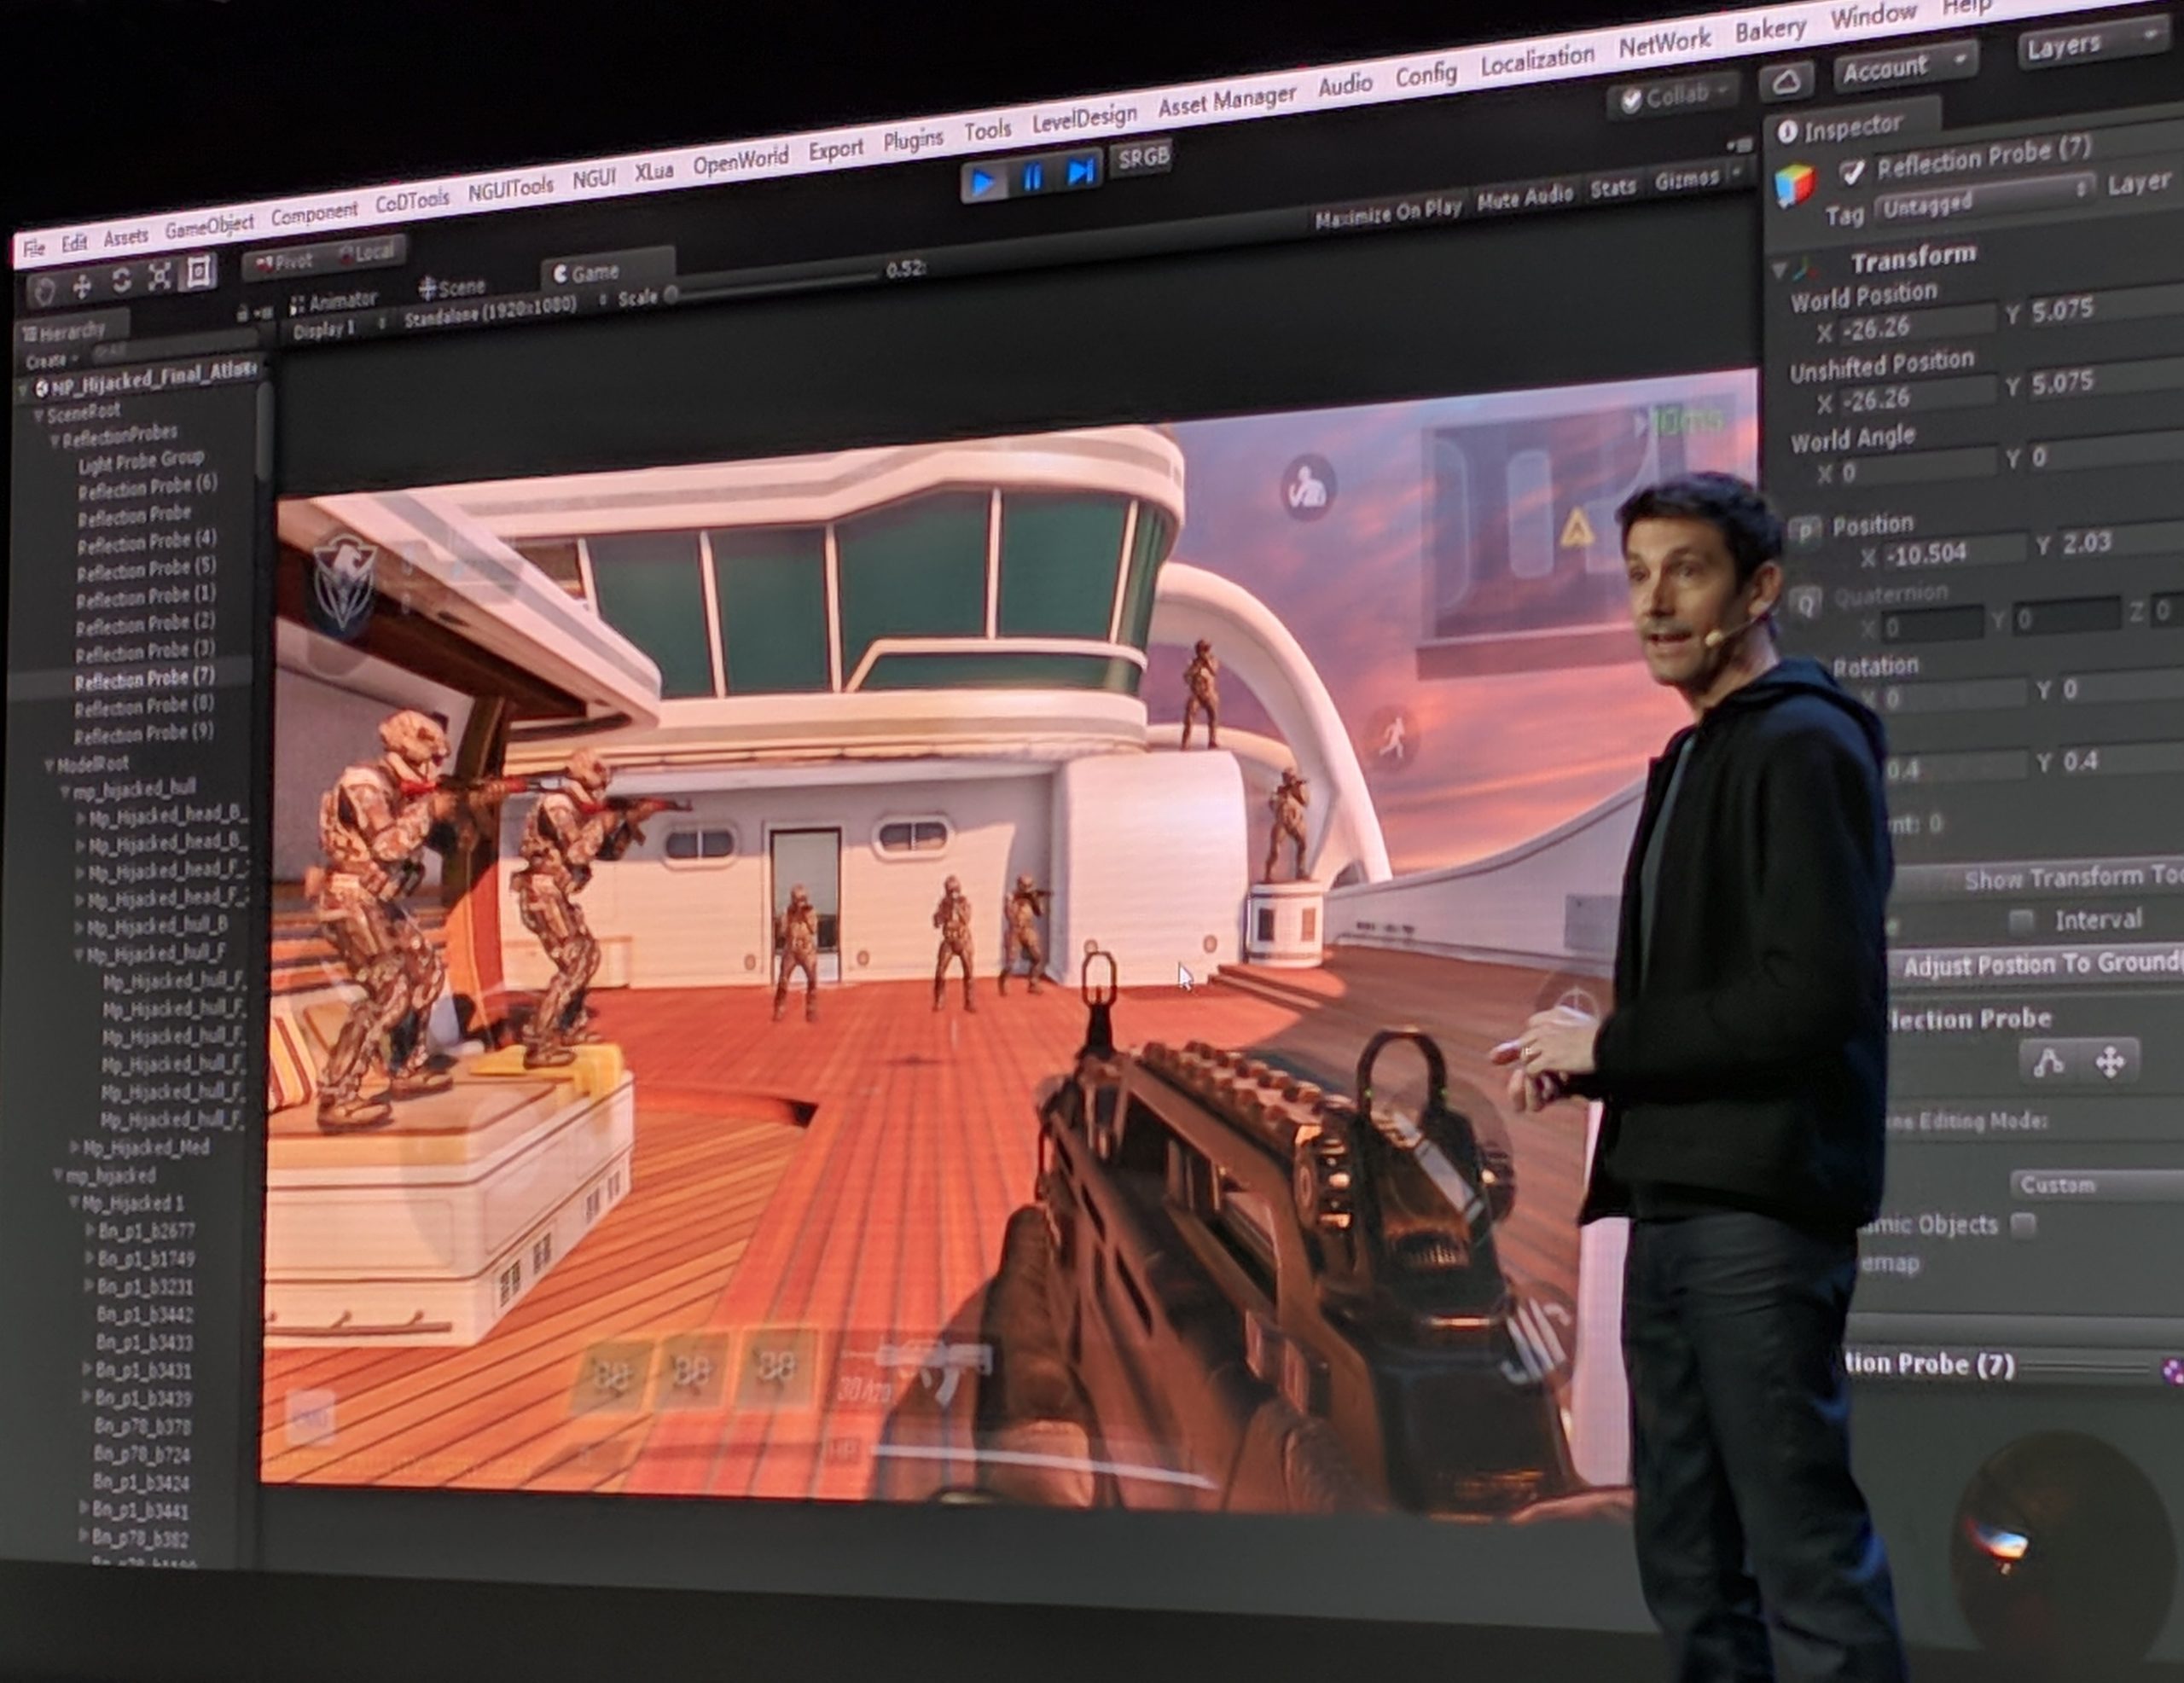The image size is (2184, 1683).
Task: Click the edit bounding volume icon under Reflection Probe
Action: [x=2048, y=1062]
